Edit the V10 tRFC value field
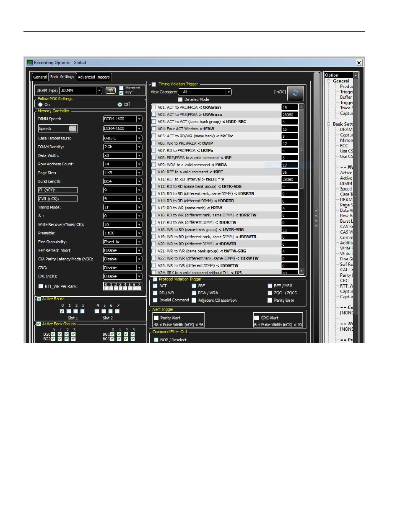This screenshot has height=517, width=400. pos(290,172)
